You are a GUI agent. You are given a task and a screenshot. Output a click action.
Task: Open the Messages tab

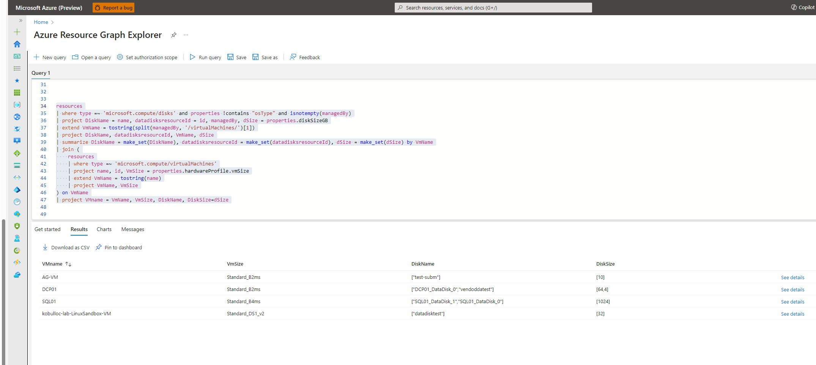coord(132,229)
